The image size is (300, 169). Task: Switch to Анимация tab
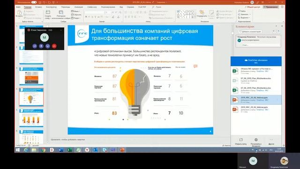tap(79, 7)
